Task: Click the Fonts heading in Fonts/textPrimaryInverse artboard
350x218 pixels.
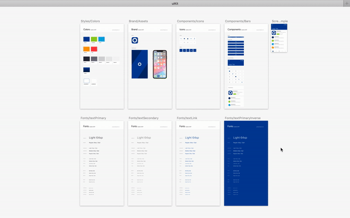Action: (230, 126)
